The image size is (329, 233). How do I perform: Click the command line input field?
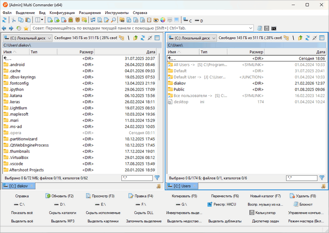point(141,28)
